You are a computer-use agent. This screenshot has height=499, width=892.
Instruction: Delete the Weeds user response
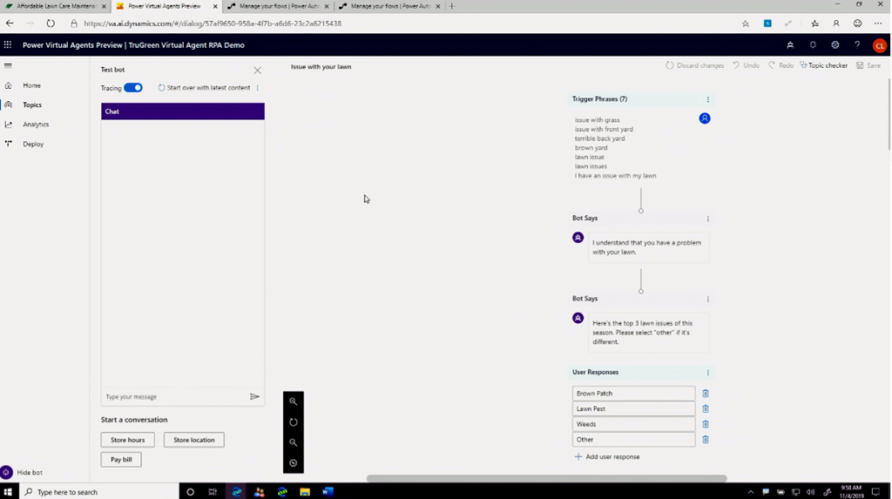[x=706, y=424]
